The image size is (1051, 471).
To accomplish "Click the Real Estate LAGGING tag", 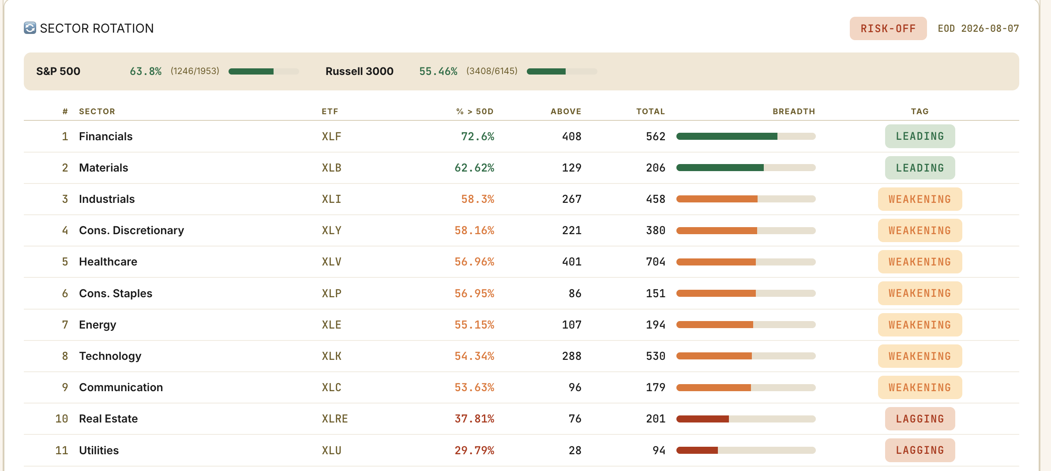I will pyautogui.click(x=920, y=419).
